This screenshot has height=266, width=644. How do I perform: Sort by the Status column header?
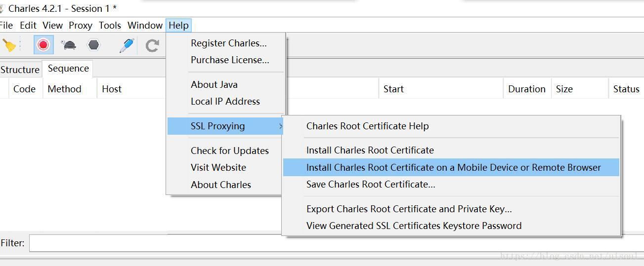(626, 89)
